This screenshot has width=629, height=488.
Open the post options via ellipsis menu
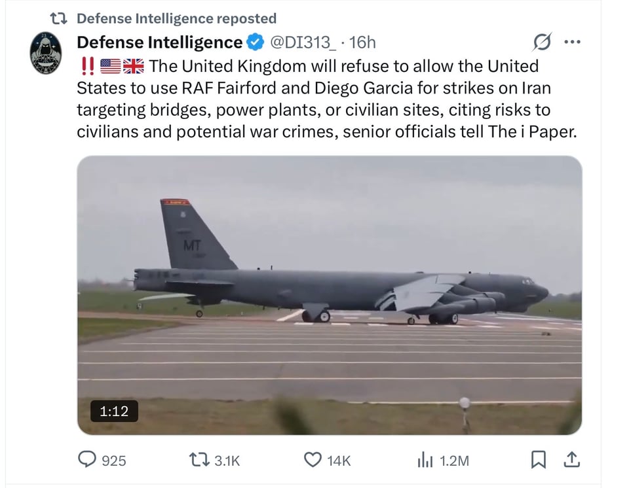click(x=573, y=41)
